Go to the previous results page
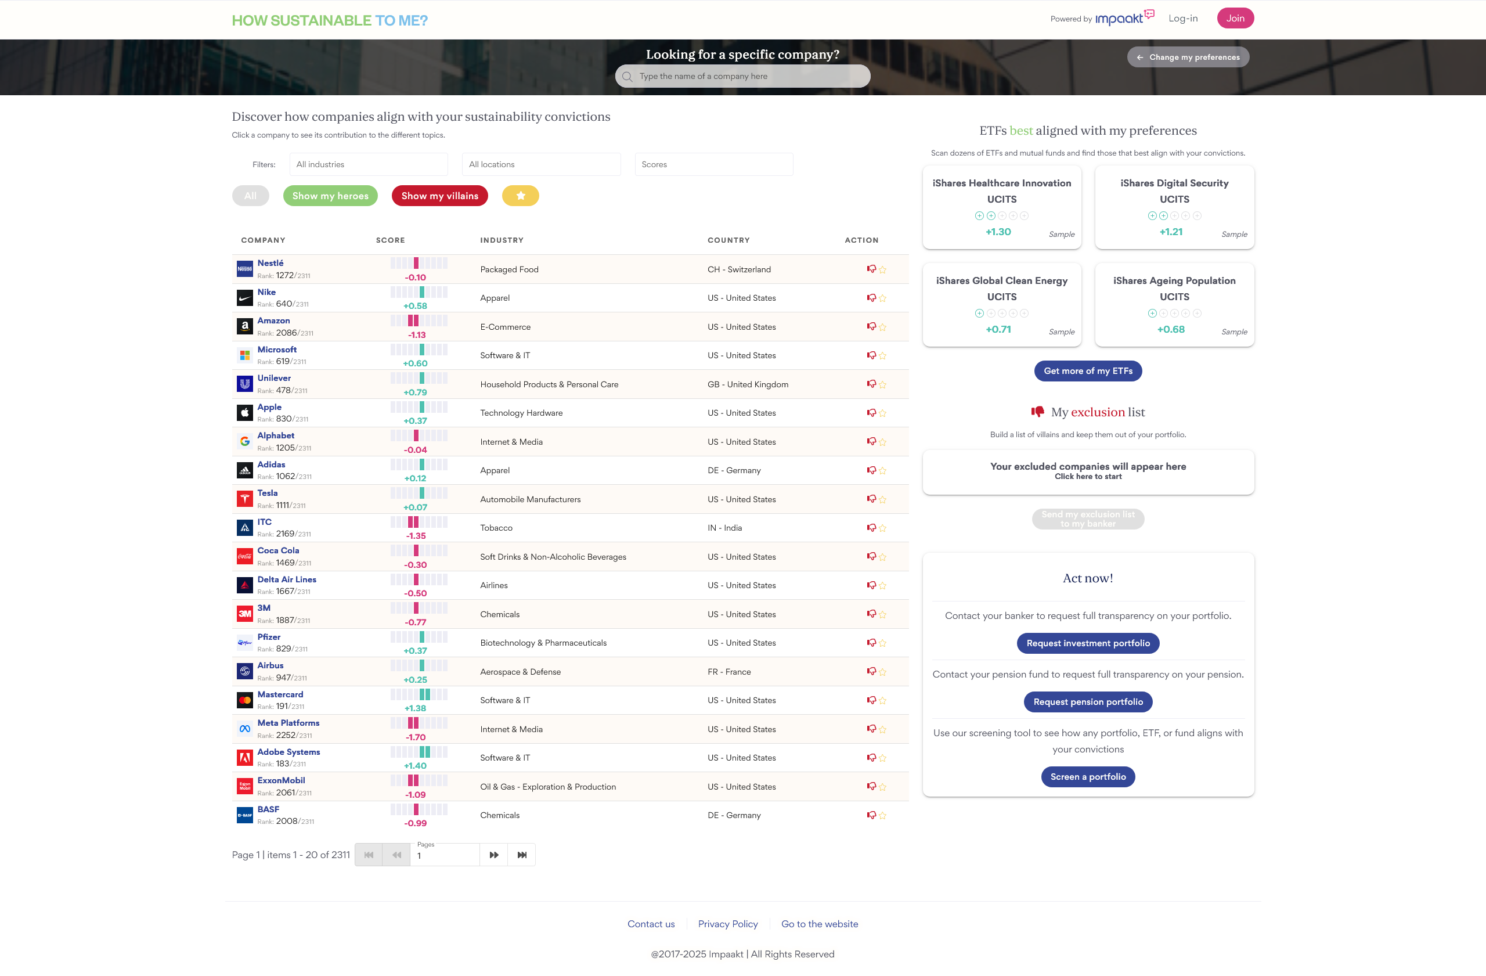1486x976 pixels. click(x=396, y=855)
